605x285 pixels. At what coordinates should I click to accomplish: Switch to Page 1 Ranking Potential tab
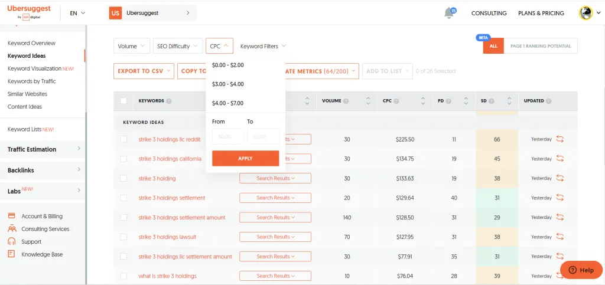click(x=541, y=46)
